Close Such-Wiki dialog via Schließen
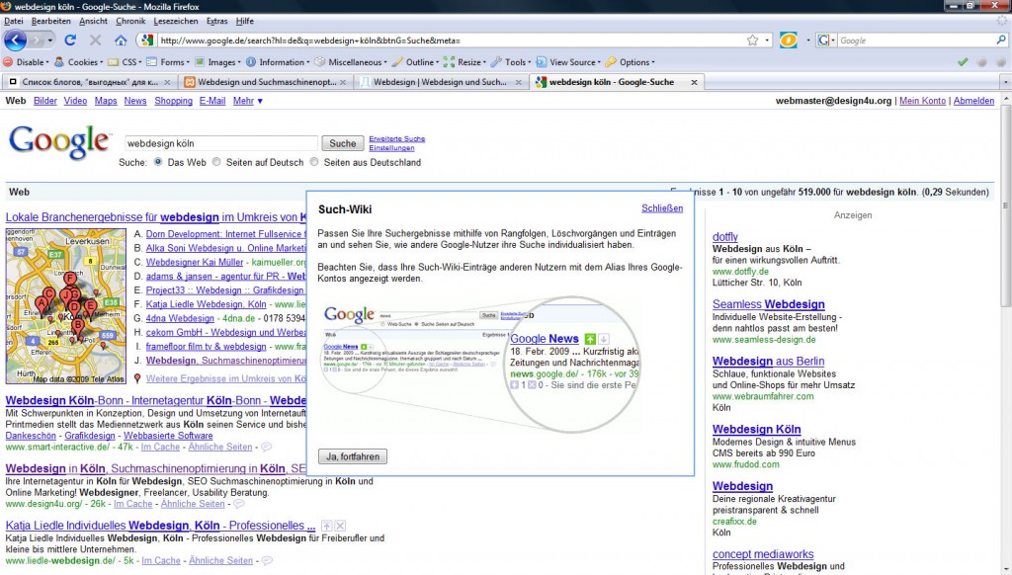Image resolution: width=1012 pixels, height=575 pixels. pyautogui.click(x=662, y=207)
